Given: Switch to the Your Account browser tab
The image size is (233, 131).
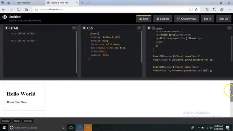Looking at the screenshot, I should [x=28, y=3].
